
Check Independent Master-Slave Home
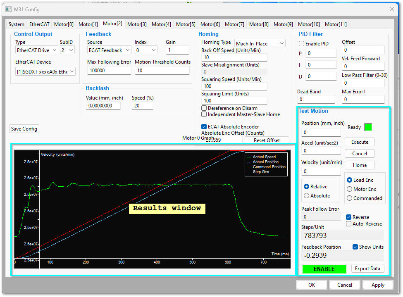[204, 114]
